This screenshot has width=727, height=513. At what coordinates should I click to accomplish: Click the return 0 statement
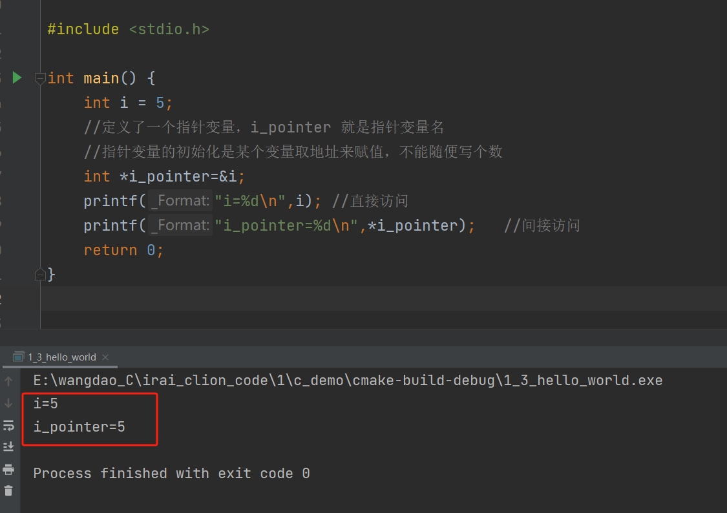click(x=123, y=250)
